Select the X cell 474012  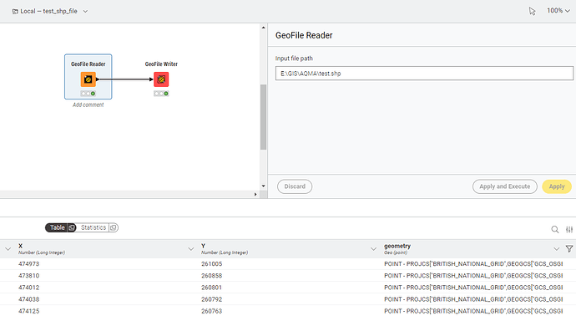[x=28, y=288]
